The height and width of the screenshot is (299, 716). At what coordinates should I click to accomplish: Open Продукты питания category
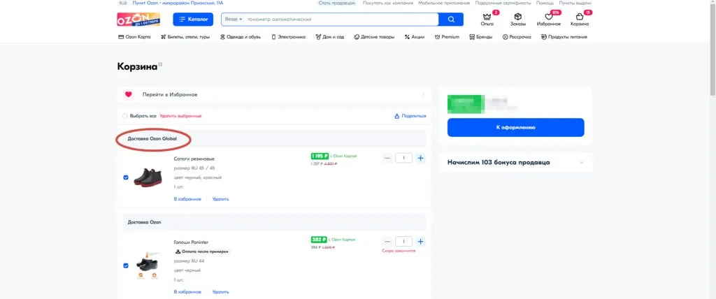tap(564, 37)
